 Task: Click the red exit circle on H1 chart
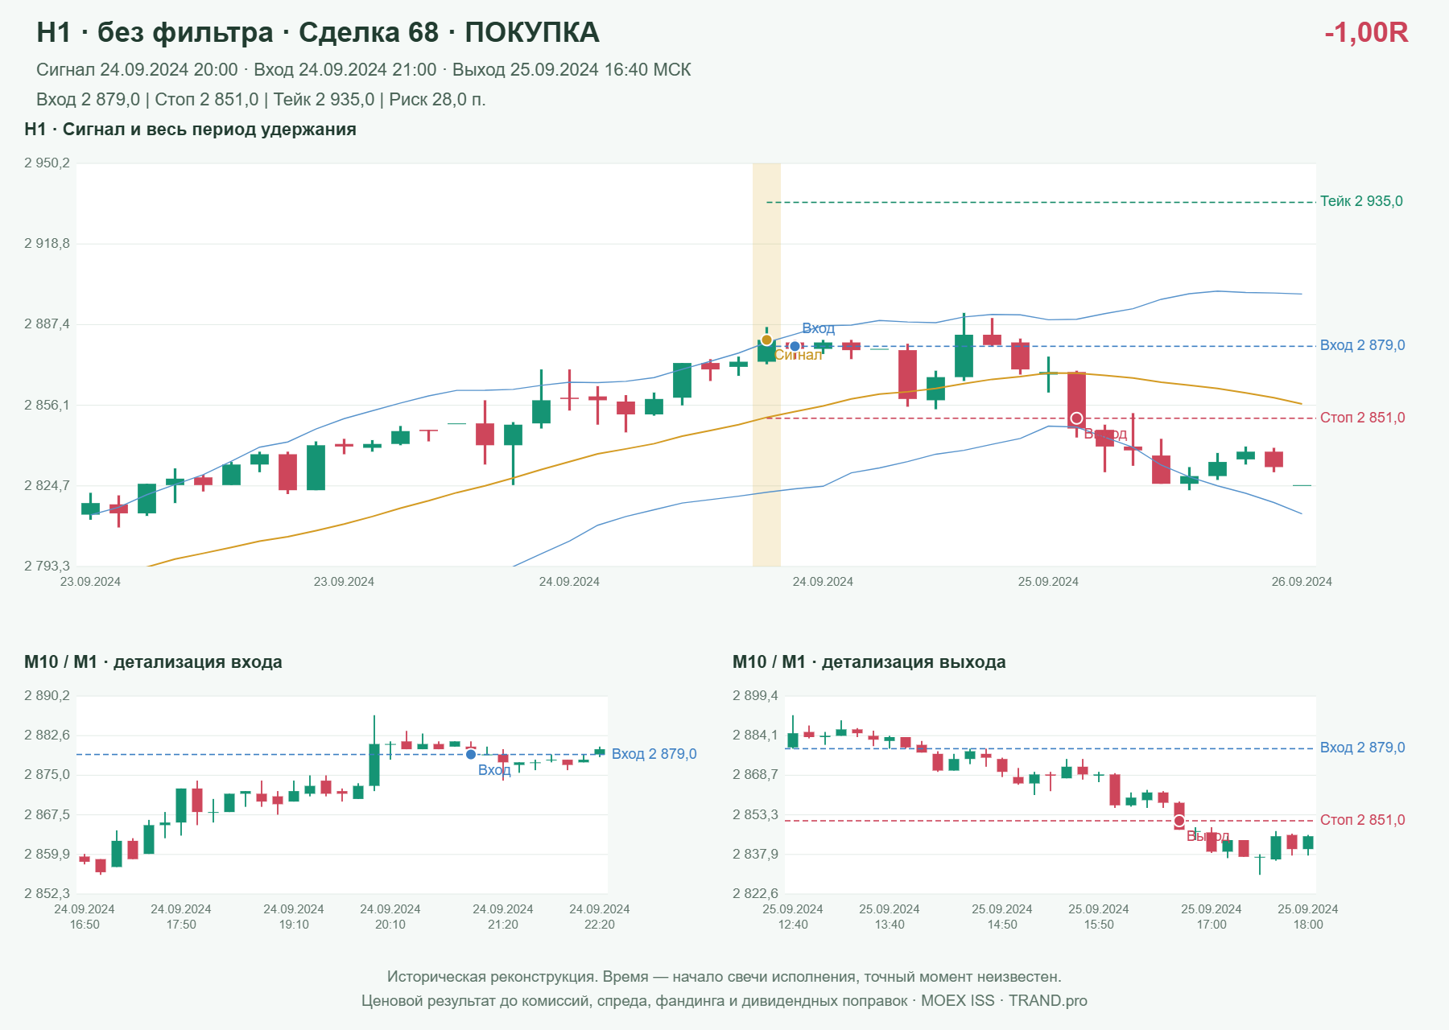[x=1076, y=418]
